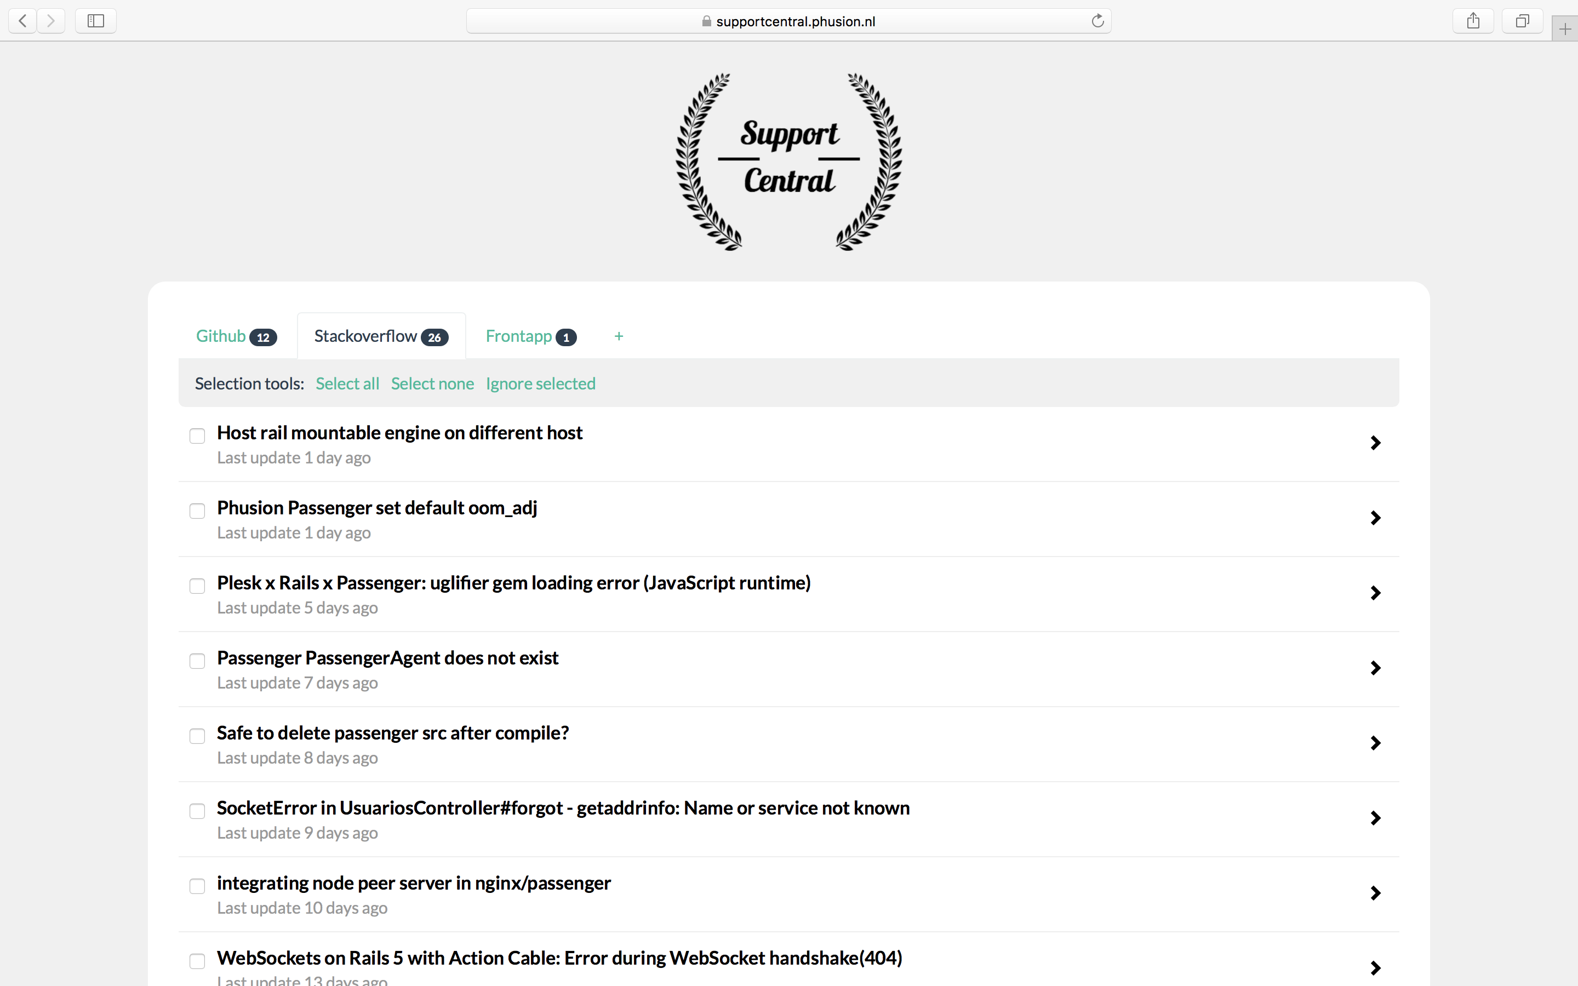Expand the 'SocketError in UsuariosController' chevron
This screenshot has height=986, width=1578.
(x=1375, y=818)
